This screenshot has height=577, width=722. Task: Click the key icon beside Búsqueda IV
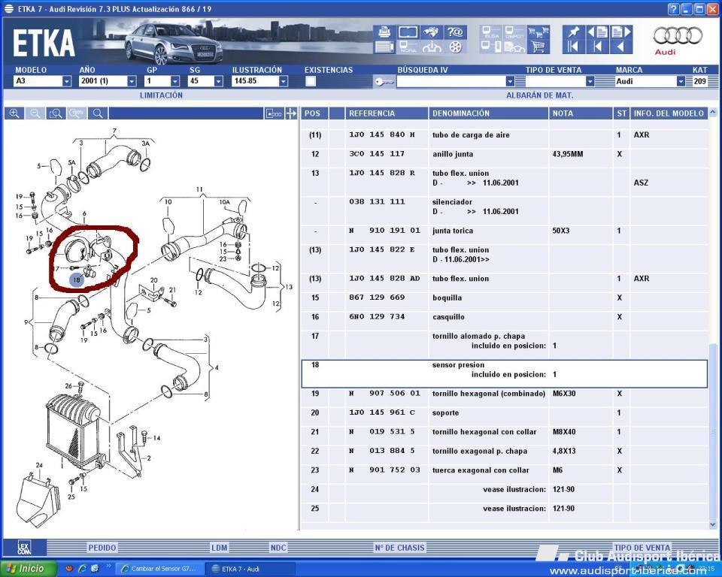(384, 81)
